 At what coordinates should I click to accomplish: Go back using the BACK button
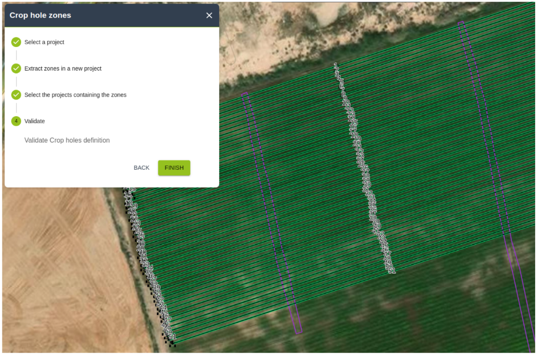click(141, 168)
